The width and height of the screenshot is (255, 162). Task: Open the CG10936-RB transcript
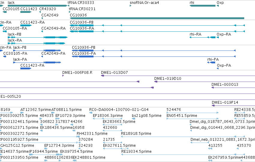tap(157, 25)
